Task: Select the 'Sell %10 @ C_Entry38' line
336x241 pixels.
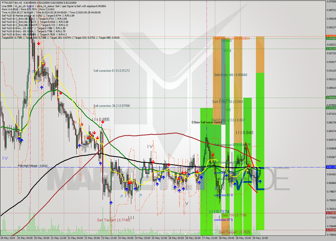Action: [34, 19]
